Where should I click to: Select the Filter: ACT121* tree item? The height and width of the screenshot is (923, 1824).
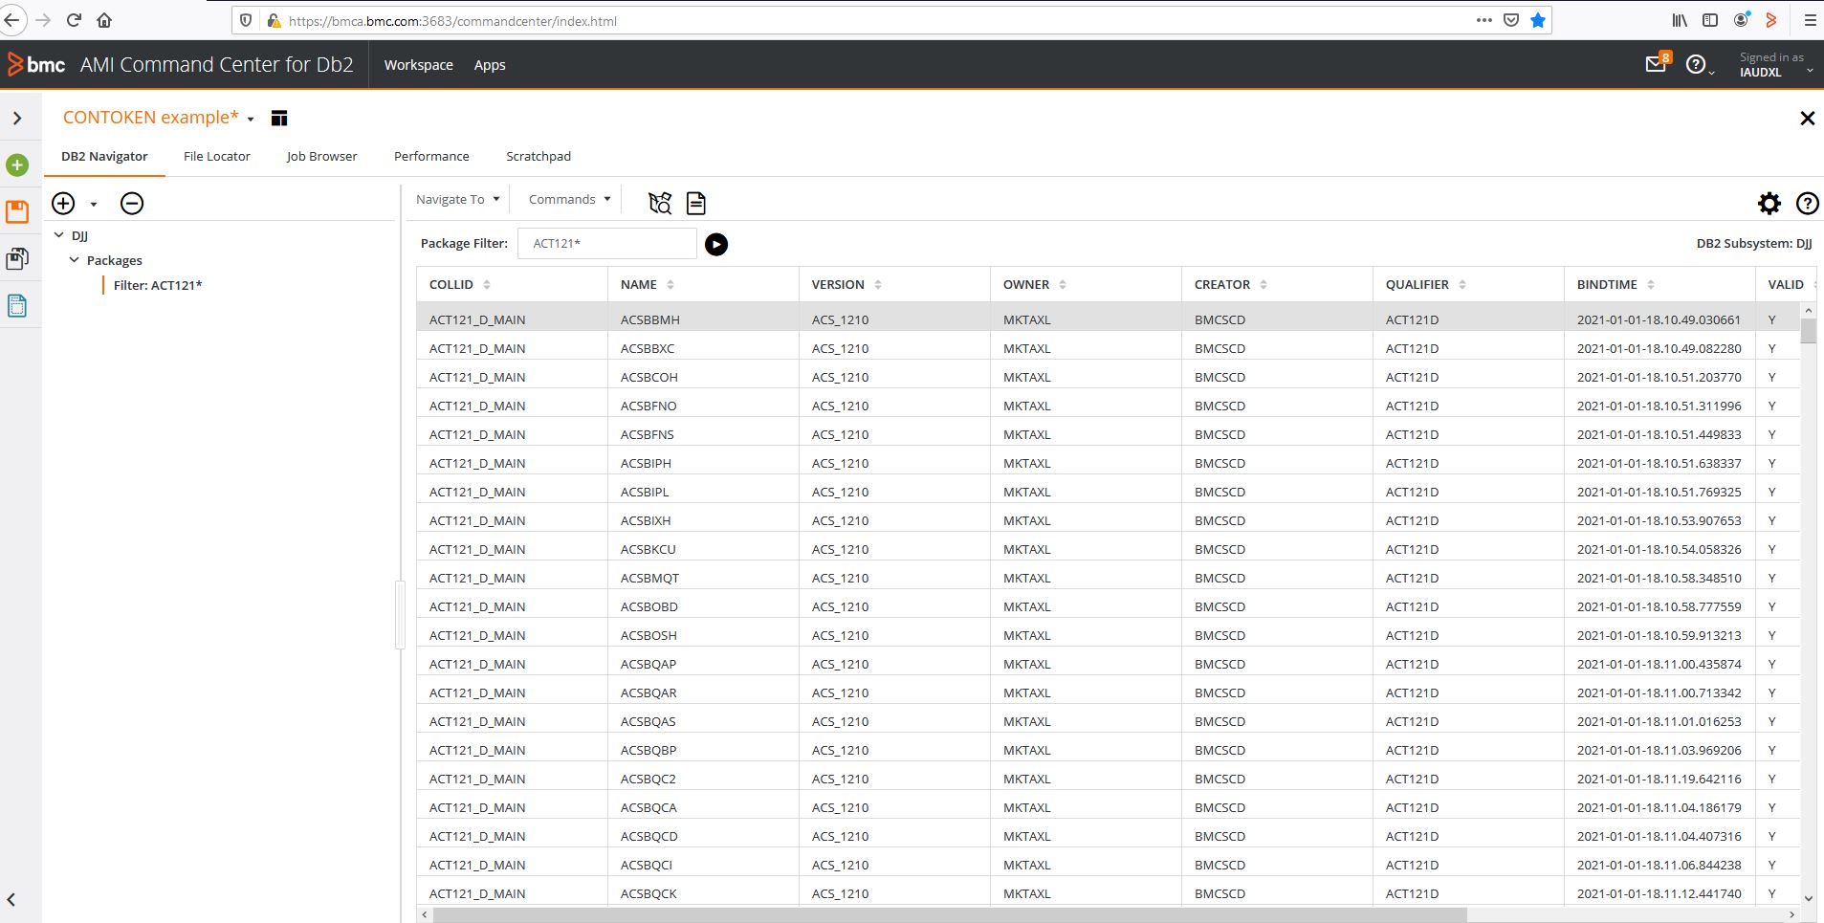[x=158, y=285]
